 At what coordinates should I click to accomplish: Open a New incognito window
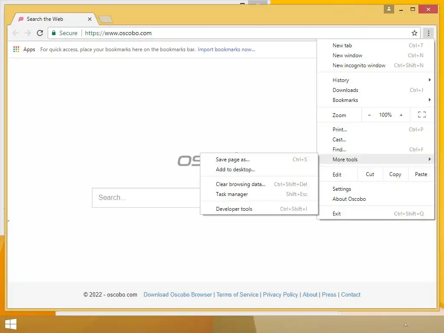(x=375, y=65)
